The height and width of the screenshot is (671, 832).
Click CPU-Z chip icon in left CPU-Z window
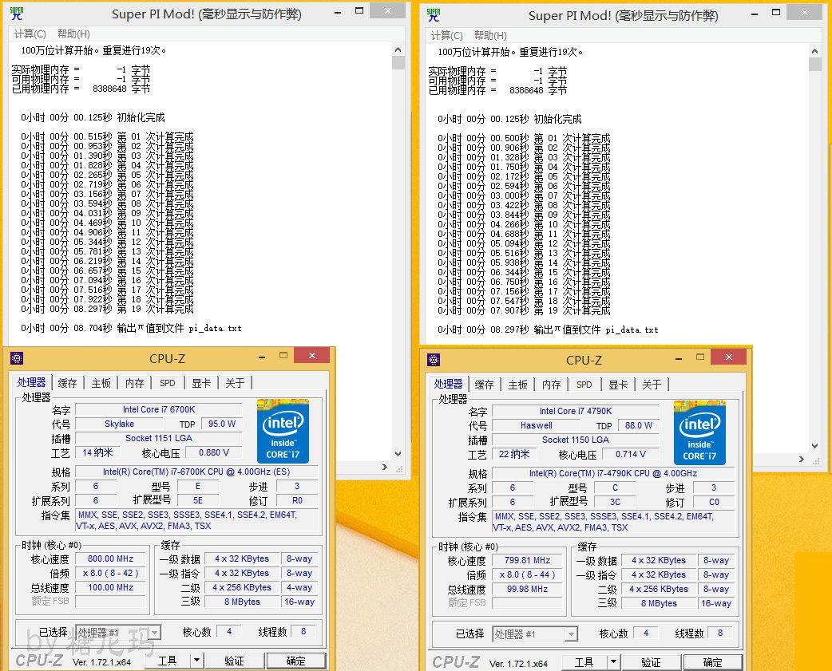click(17, 358)
